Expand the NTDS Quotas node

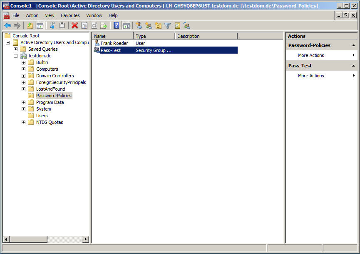23,122
